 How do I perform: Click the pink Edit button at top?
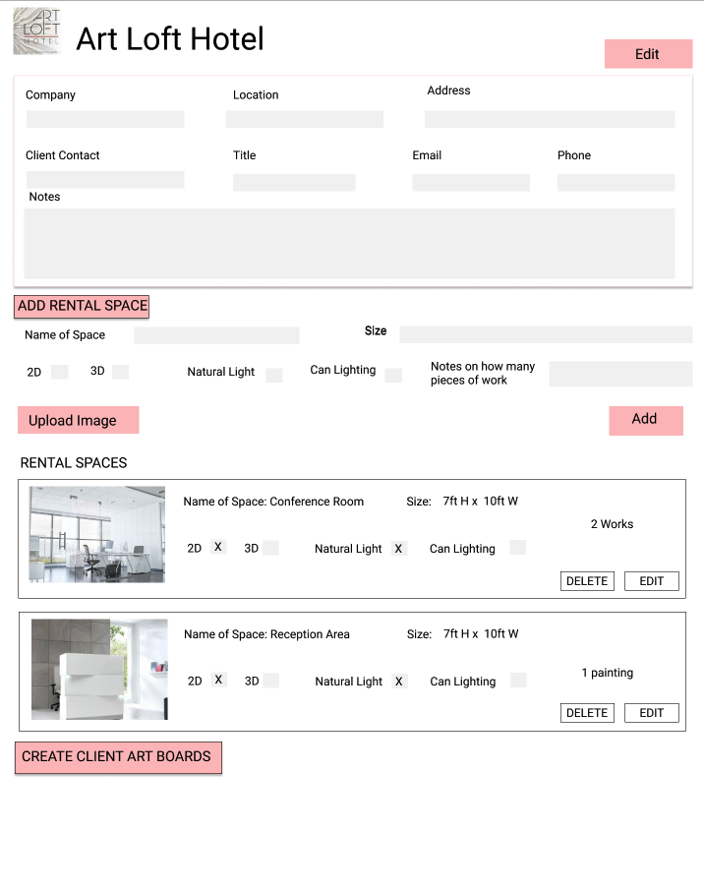[648, 54]
